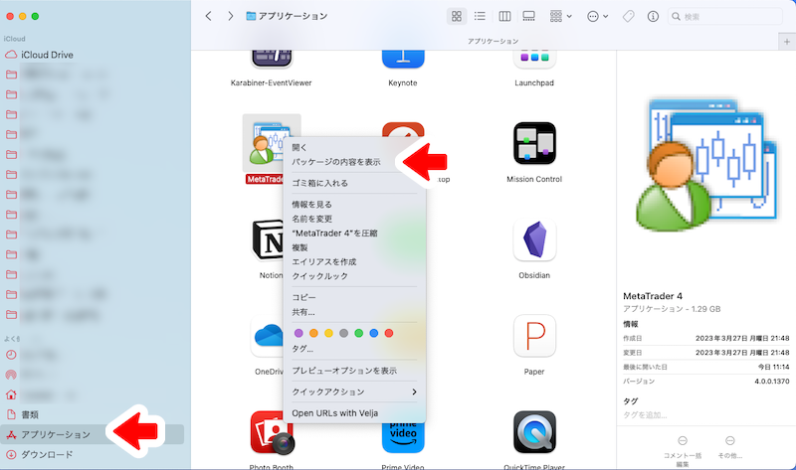Click the アプリケーション tab bar label
This screenshot has width=796, height=470.
pyautogui.click(x=493, y=42)
